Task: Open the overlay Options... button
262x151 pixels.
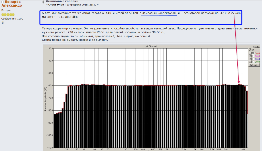Action: tap(253, 65)
